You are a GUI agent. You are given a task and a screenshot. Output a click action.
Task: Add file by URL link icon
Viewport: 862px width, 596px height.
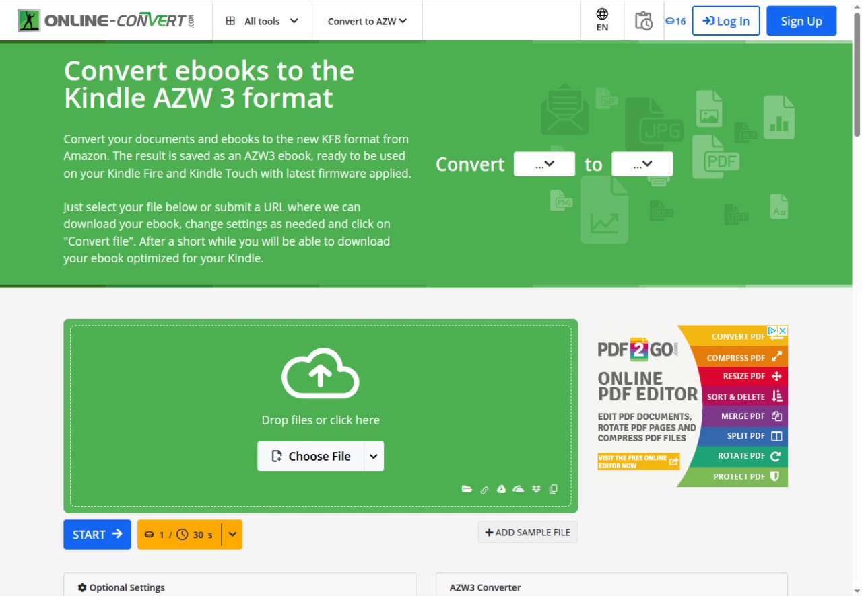pyautogui.click(x=484, y=490)
